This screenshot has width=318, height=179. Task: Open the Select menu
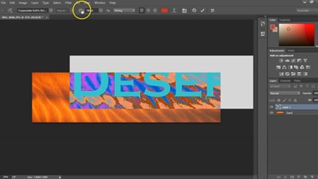(x=57, y=3)
